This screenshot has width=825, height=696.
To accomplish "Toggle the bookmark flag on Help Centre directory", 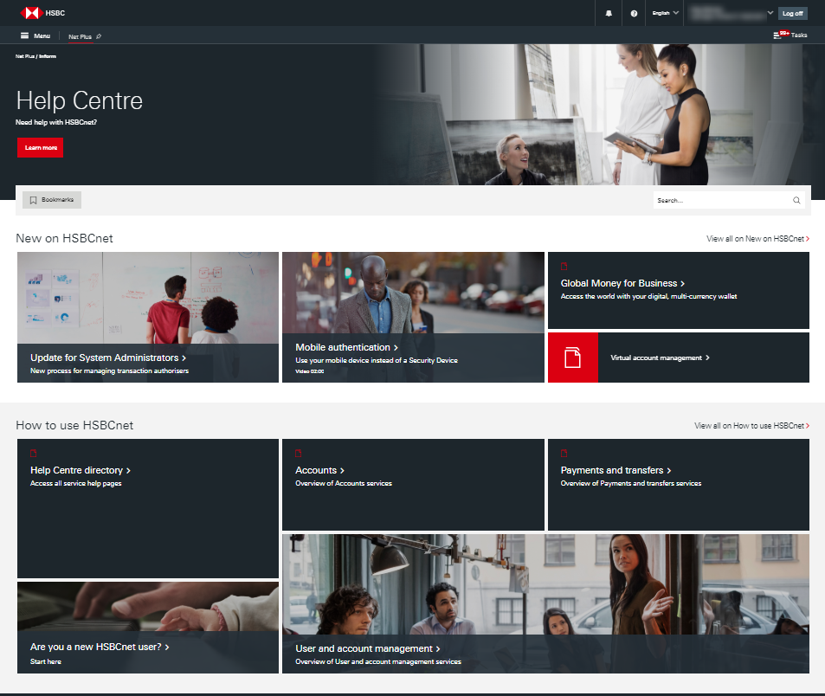I will [x=34, y=452].
